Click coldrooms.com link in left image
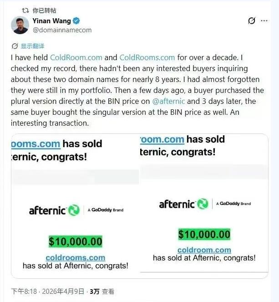 click(76, 258)
